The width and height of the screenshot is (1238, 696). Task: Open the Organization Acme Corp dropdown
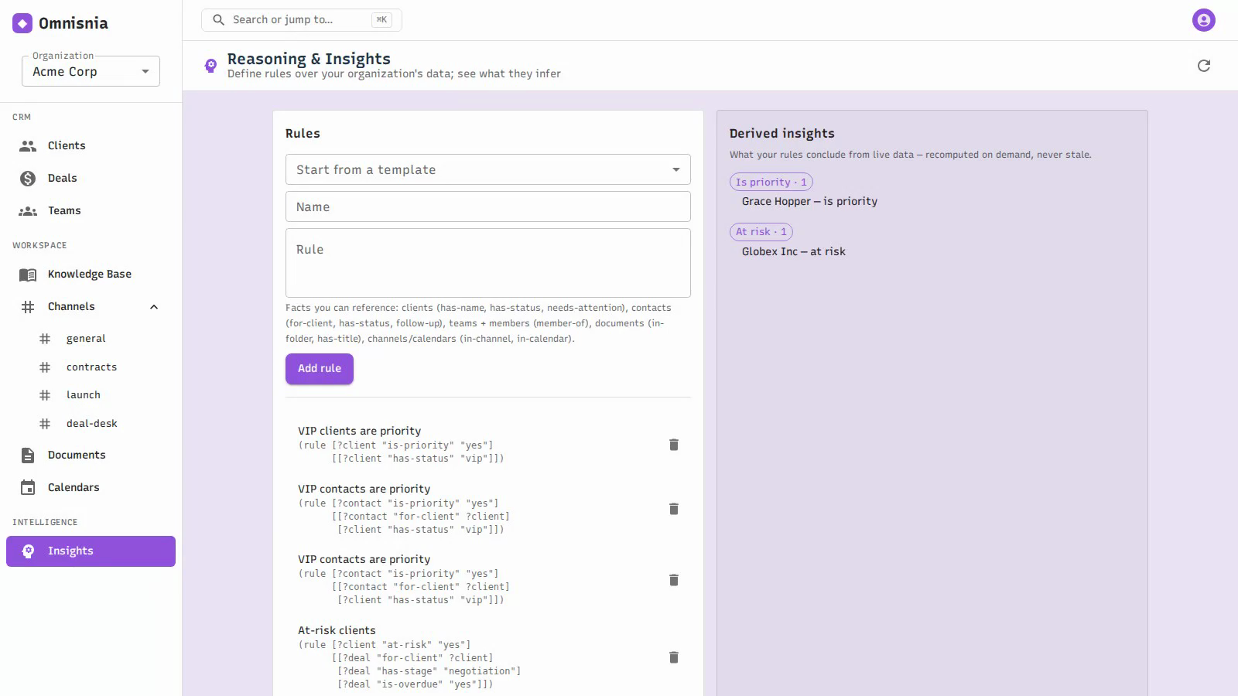pyautogui.click(x=91, y=71)
